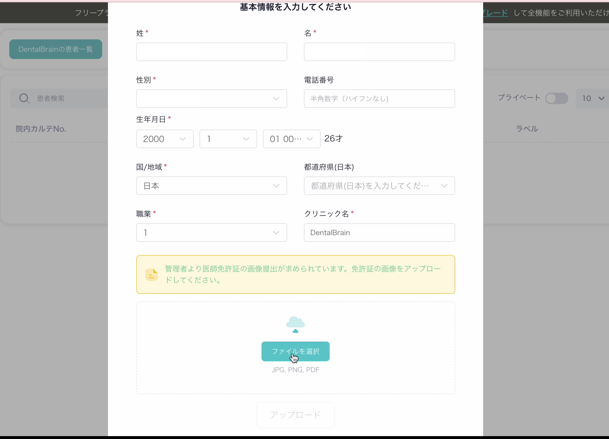Toggle the プライベート switch
This screenshot has width=609, height=439.
(x=556, y=98)
